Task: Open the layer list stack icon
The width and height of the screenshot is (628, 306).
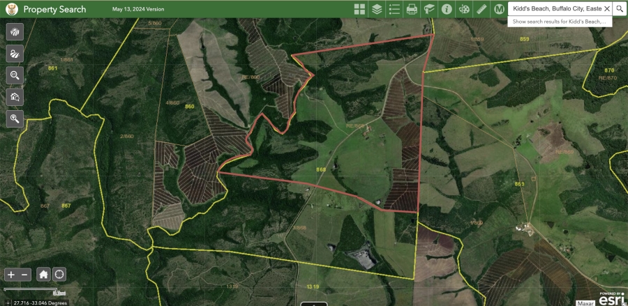Action: pos(377,9)
